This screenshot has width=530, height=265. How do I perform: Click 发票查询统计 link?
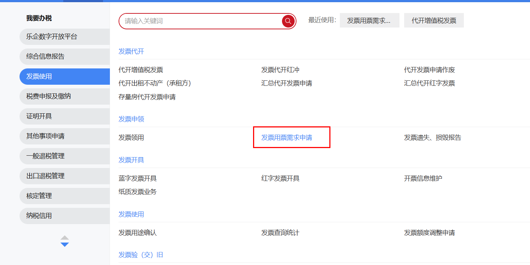(x=280, y=233)
